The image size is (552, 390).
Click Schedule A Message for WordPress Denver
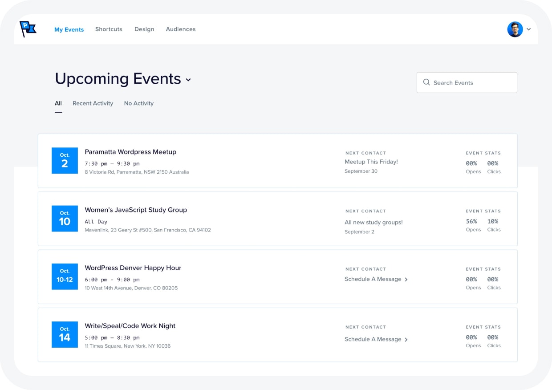click(x=373, y=279)
